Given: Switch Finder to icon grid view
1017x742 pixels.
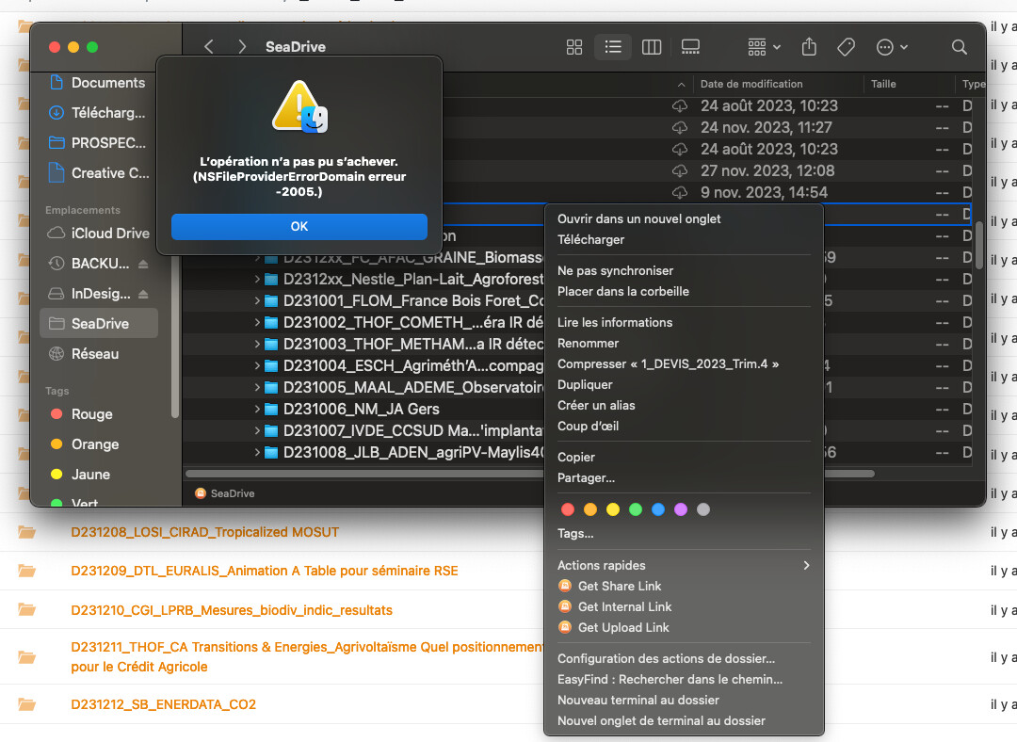Looking at the screenshot, I should coord(574,47).
